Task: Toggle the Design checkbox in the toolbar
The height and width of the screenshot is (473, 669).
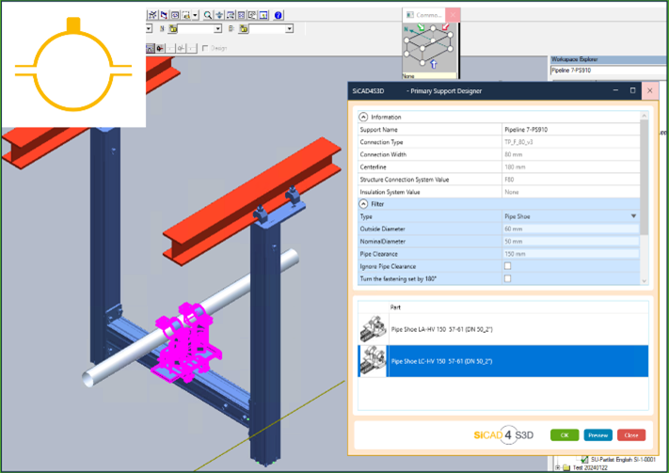Action: tap(206, 48)
